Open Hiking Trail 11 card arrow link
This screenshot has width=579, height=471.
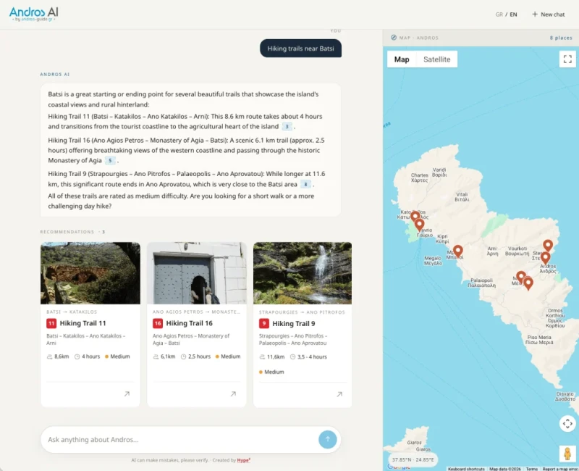point(127,393)
